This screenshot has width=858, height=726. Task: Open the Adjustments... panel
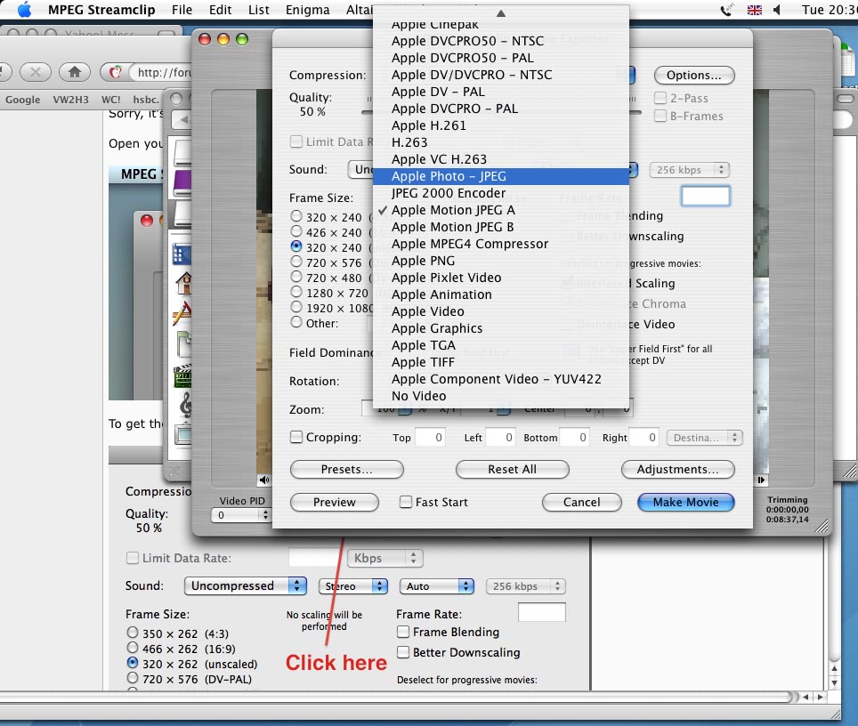pyautogui.click(x=678, y=470)
